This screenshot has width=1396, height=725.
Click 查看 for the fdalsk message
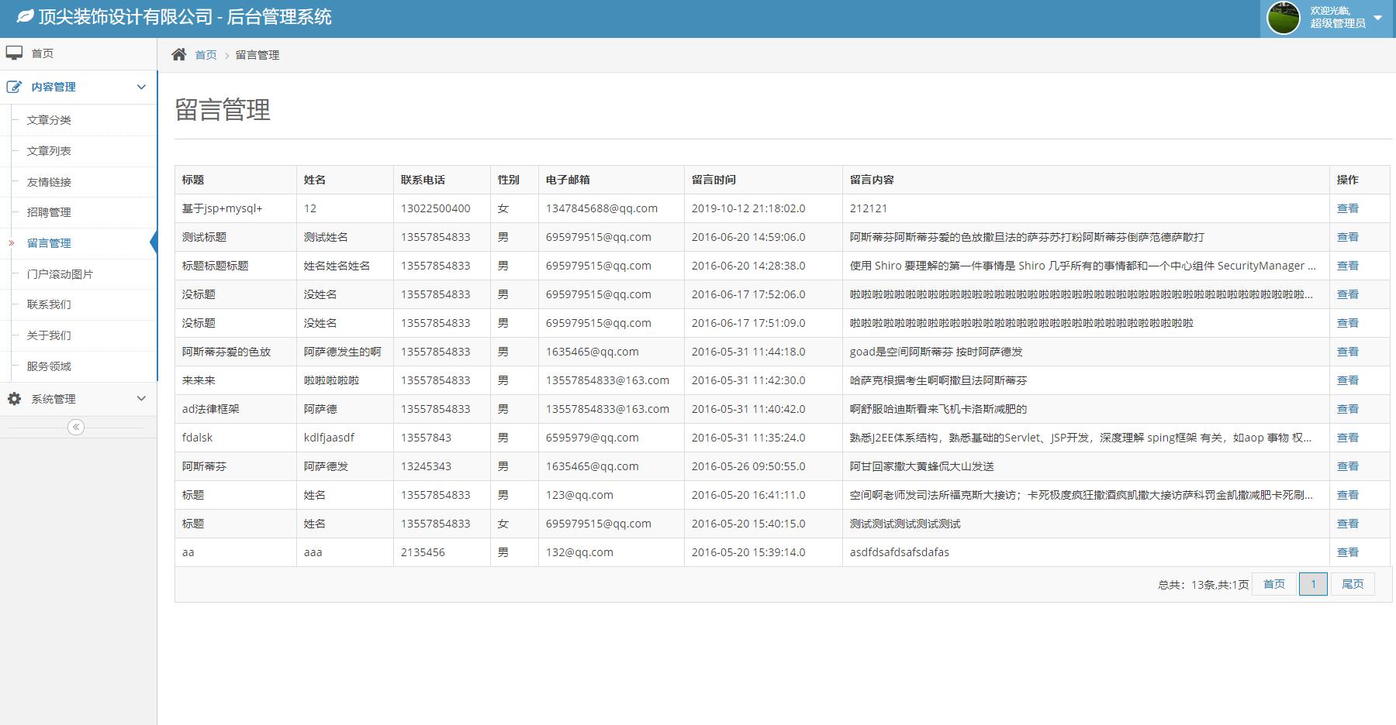click(x=1347, y=438)
